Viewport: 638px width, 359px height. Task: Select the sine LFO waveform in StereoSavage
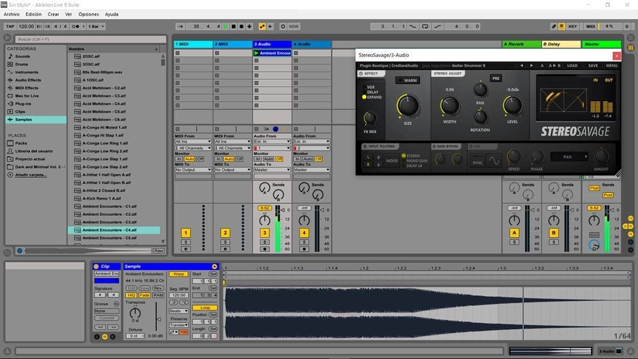point(494,160)
